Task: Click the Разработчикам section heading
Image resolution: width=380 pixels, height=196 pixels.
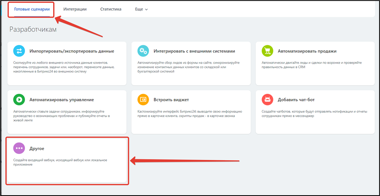Action: tap(33, 30)
